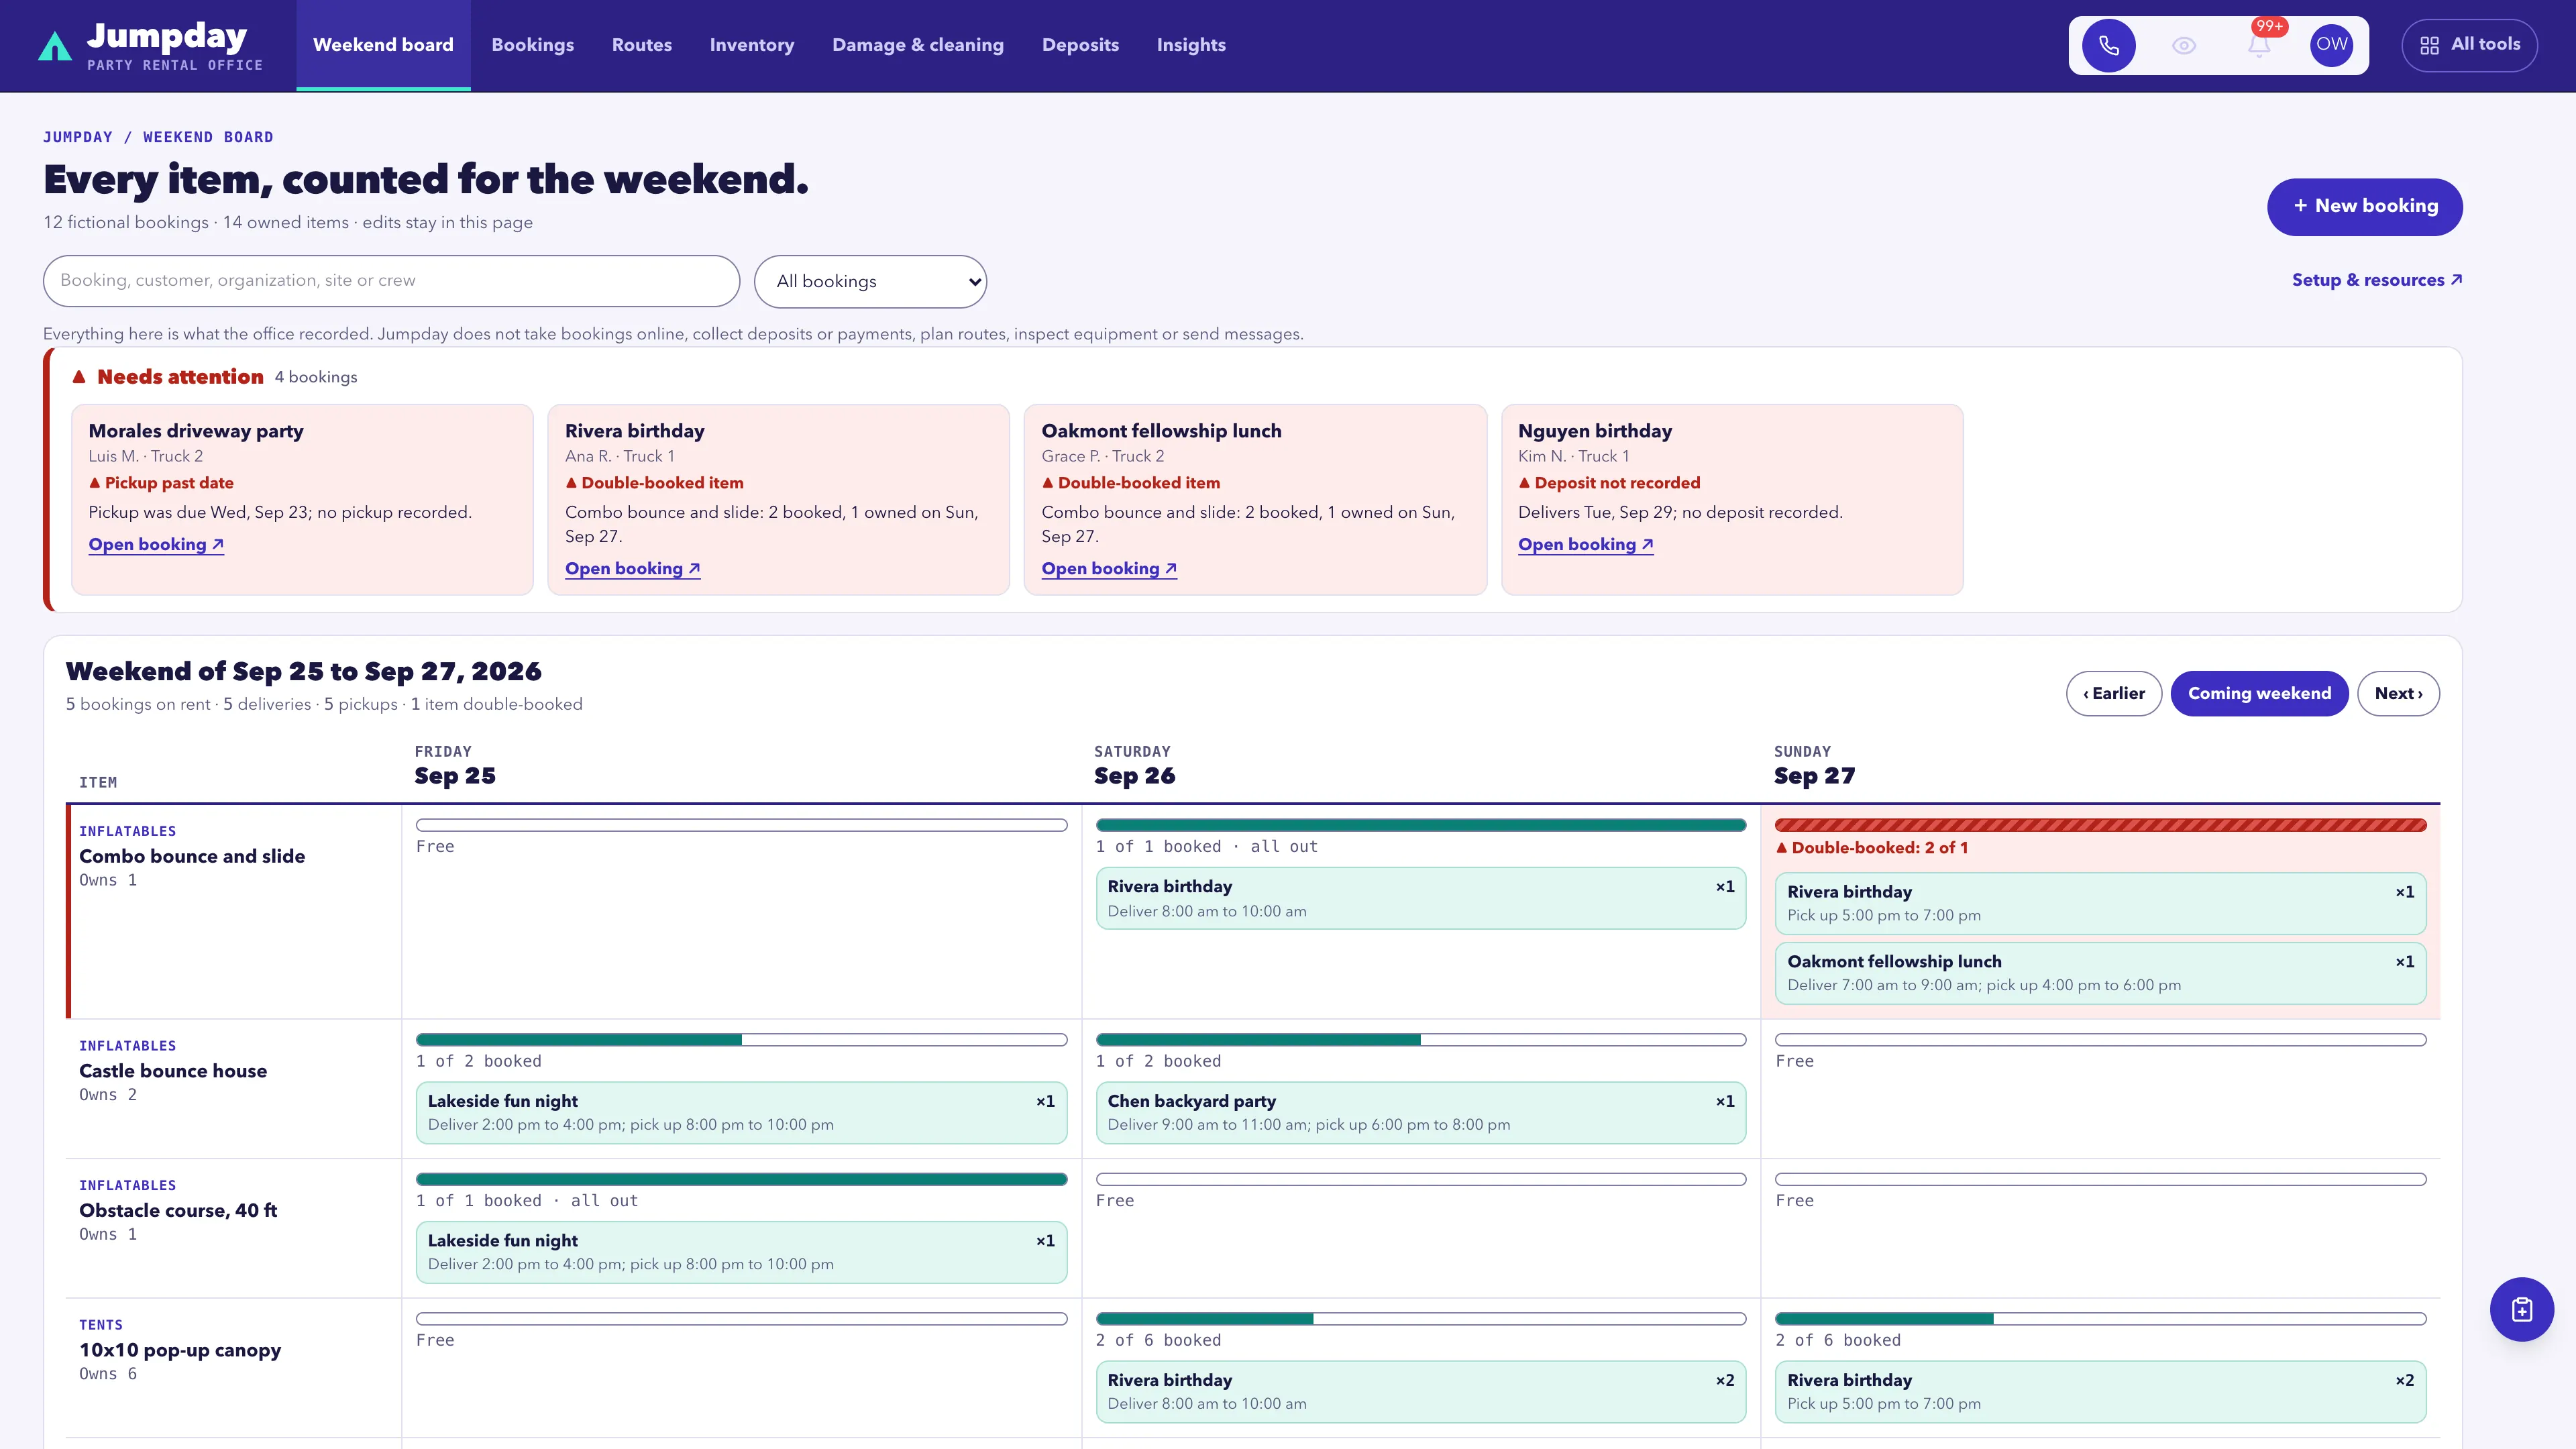Expand the All bookings filter dropdown
Screen dimensions: 2576x1449
[870, 281]
